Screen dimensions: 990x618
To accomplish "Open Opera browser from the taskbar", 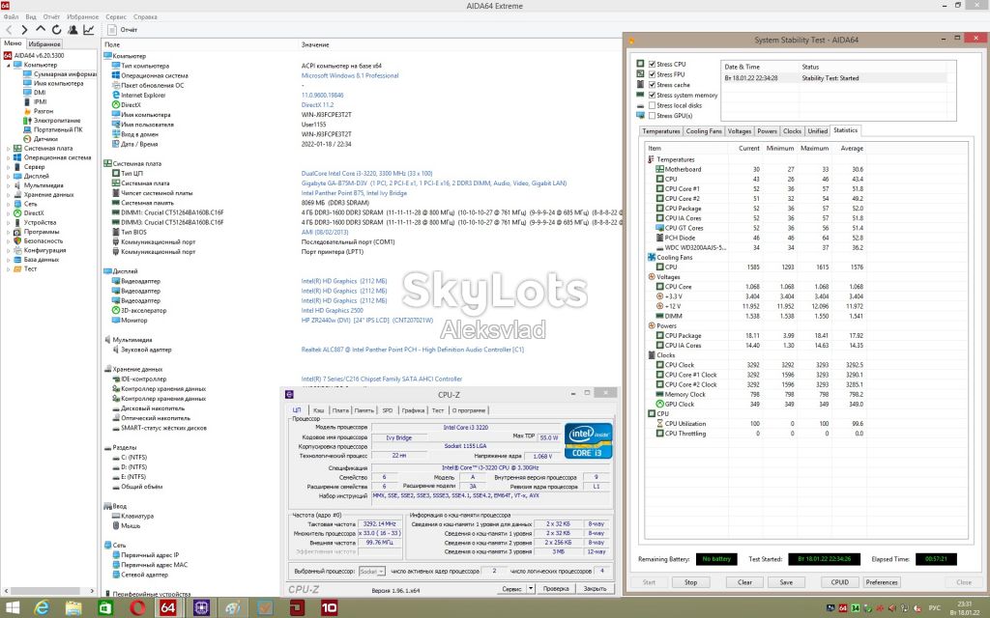I will click(137, 608).
